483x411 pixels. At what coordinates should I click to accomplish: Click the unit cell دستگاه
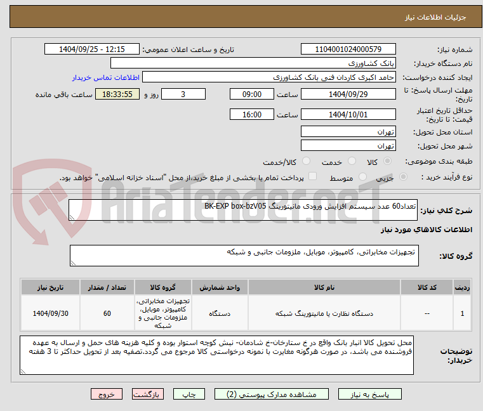tap(220, 313)
